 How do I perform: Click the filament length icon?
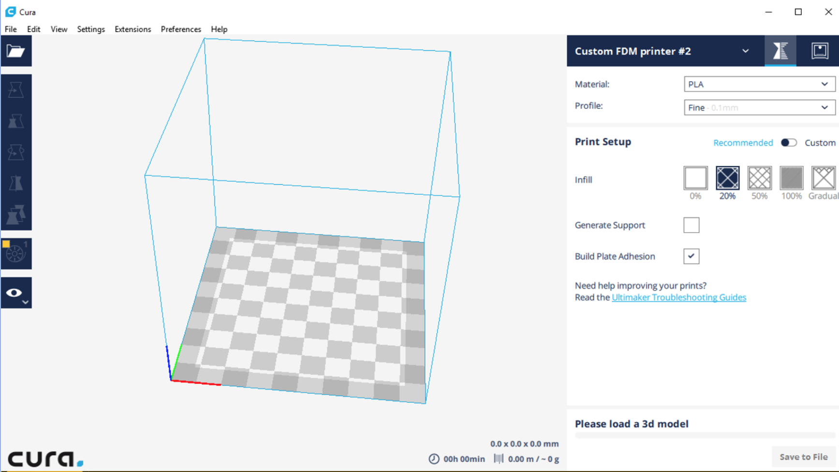pos(499,458)
